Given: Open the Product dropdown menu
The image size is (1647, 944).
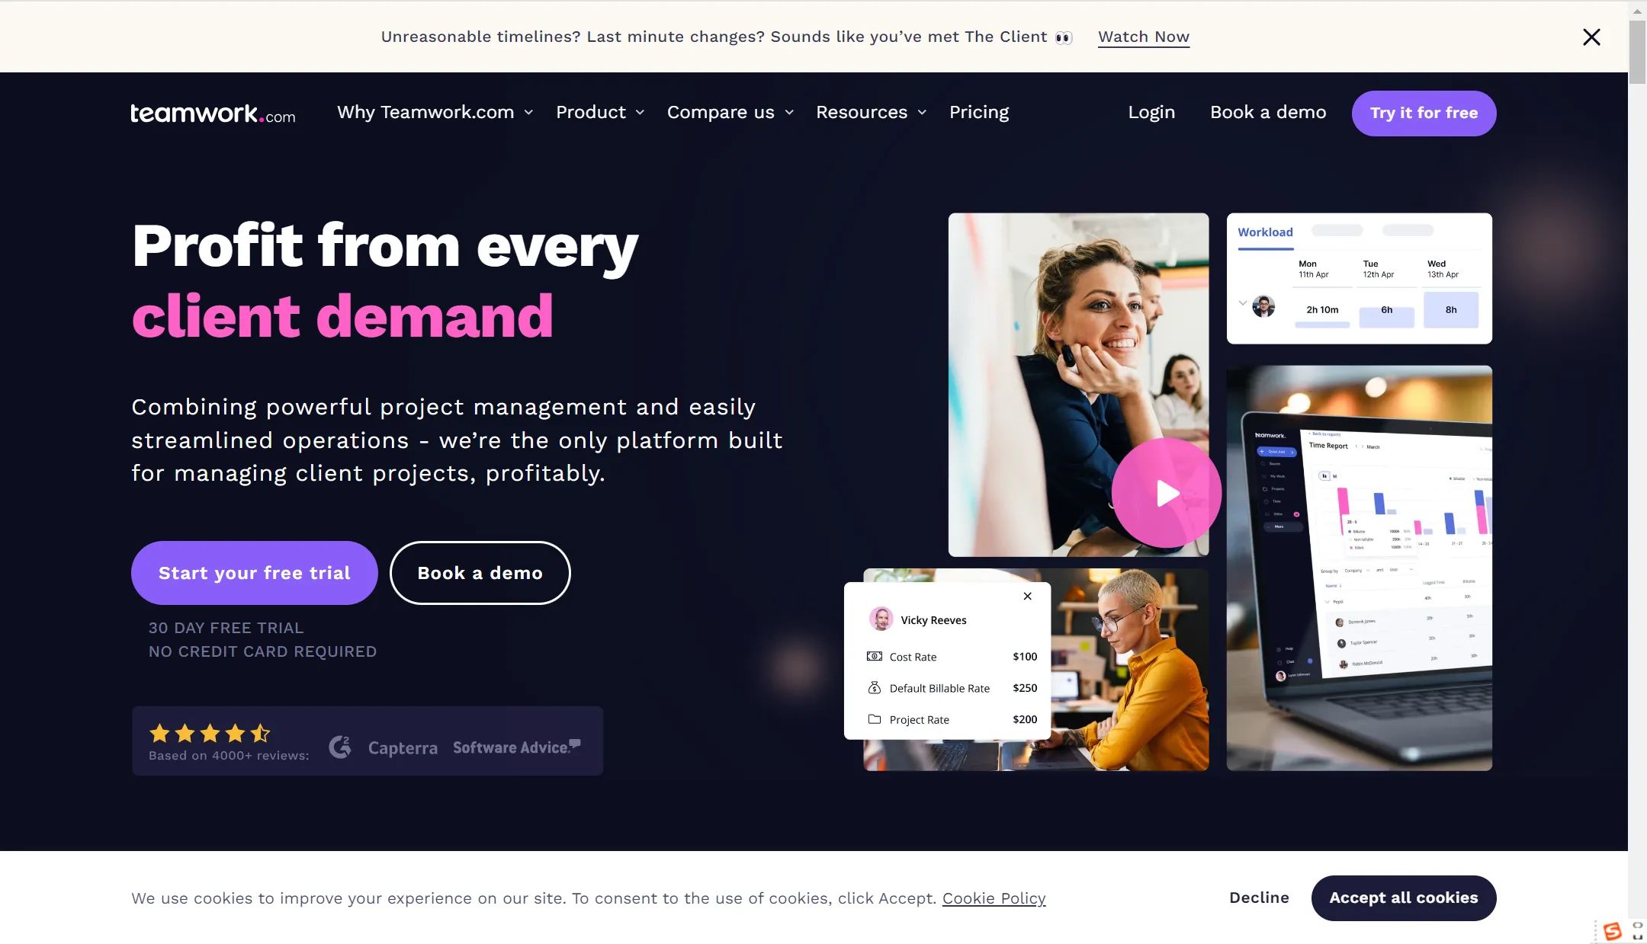Looking at the screenshot, I should pyautogui.click(x=600, y=112).
